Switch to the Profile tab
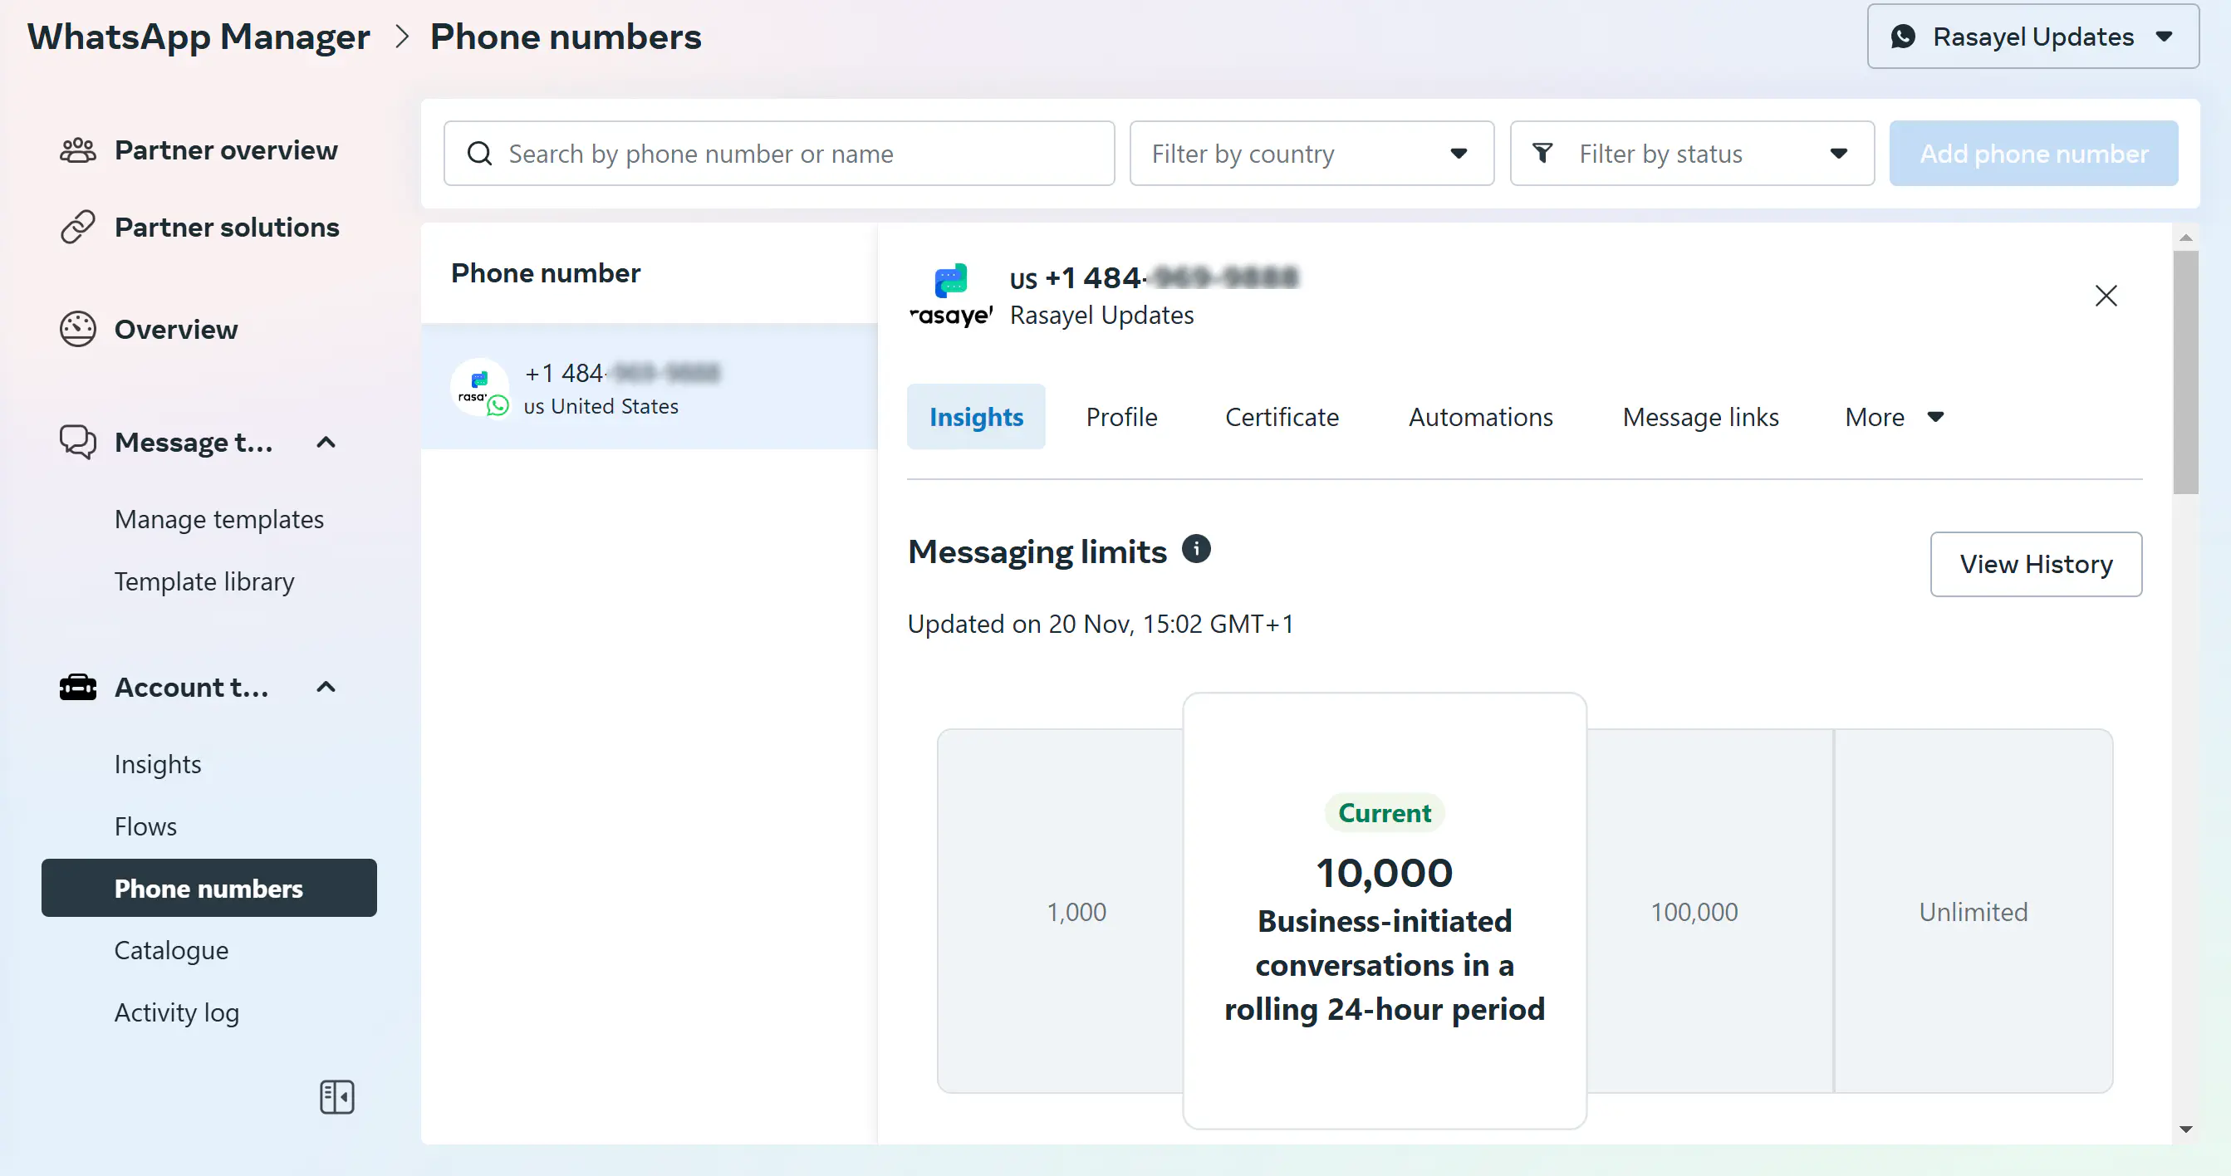Viewport: 2231px width, 1176px height. 1121,416
